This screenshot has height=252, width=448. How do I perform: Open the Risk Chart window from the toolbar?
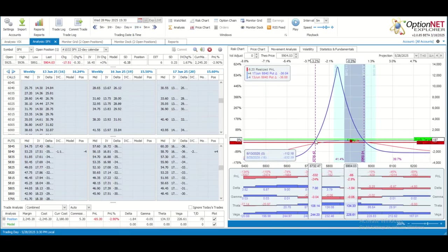point(199,21)
